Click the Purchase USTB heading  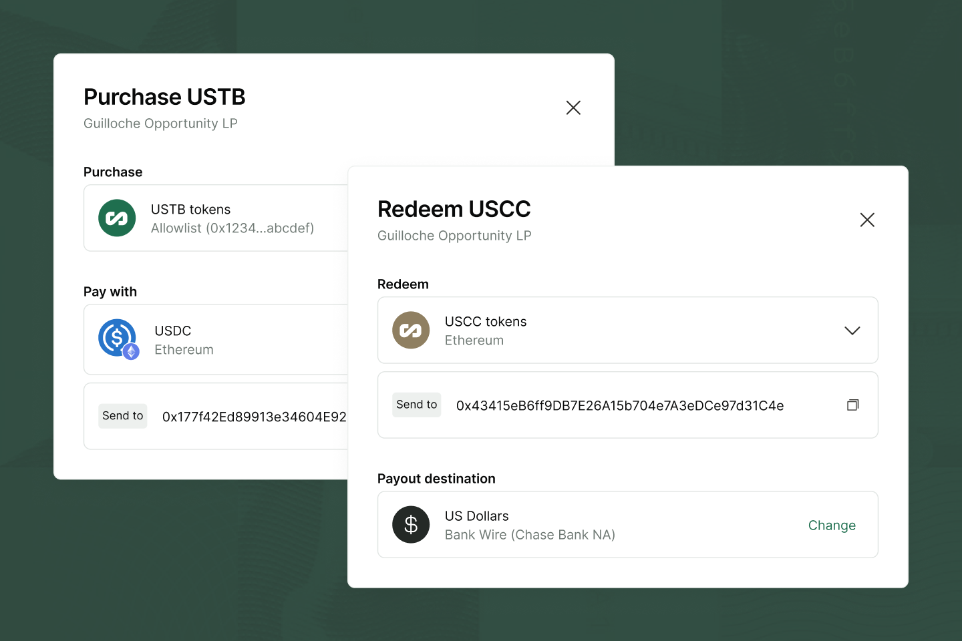click(x=164, y=97)
